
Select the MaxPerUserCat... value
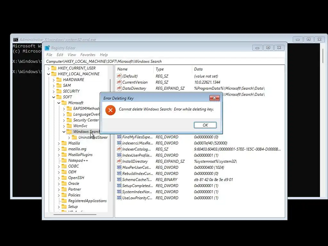click(136, 167)
